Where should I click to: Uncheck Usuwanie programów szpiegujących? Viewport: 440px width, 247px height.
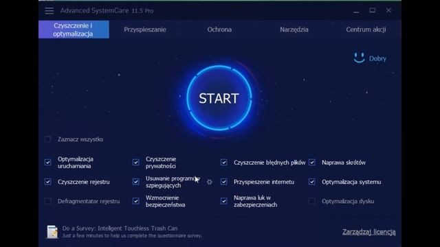point(136,182)
